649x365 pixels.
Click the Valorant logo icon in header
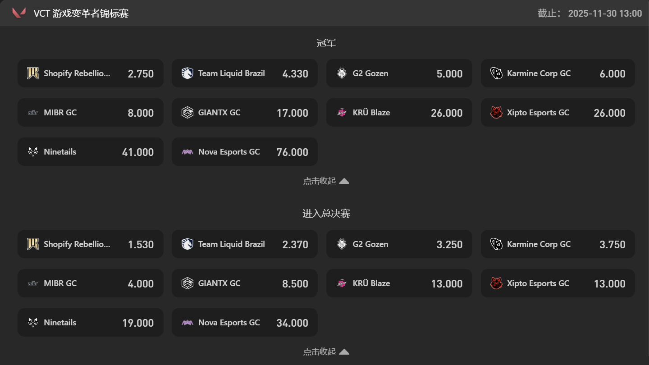(19, 13)
